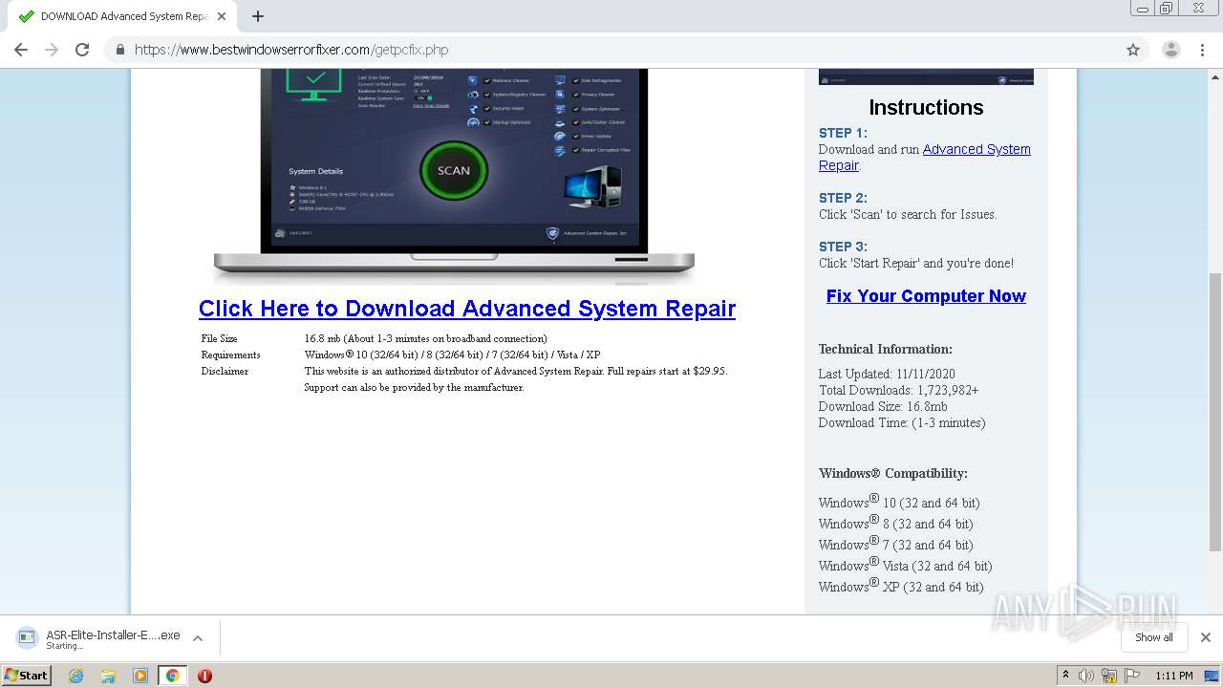Screen dimensions: 1223x688
Task: Select the Total Downloads: 1,723,982+ text
Action: (898, 390)
